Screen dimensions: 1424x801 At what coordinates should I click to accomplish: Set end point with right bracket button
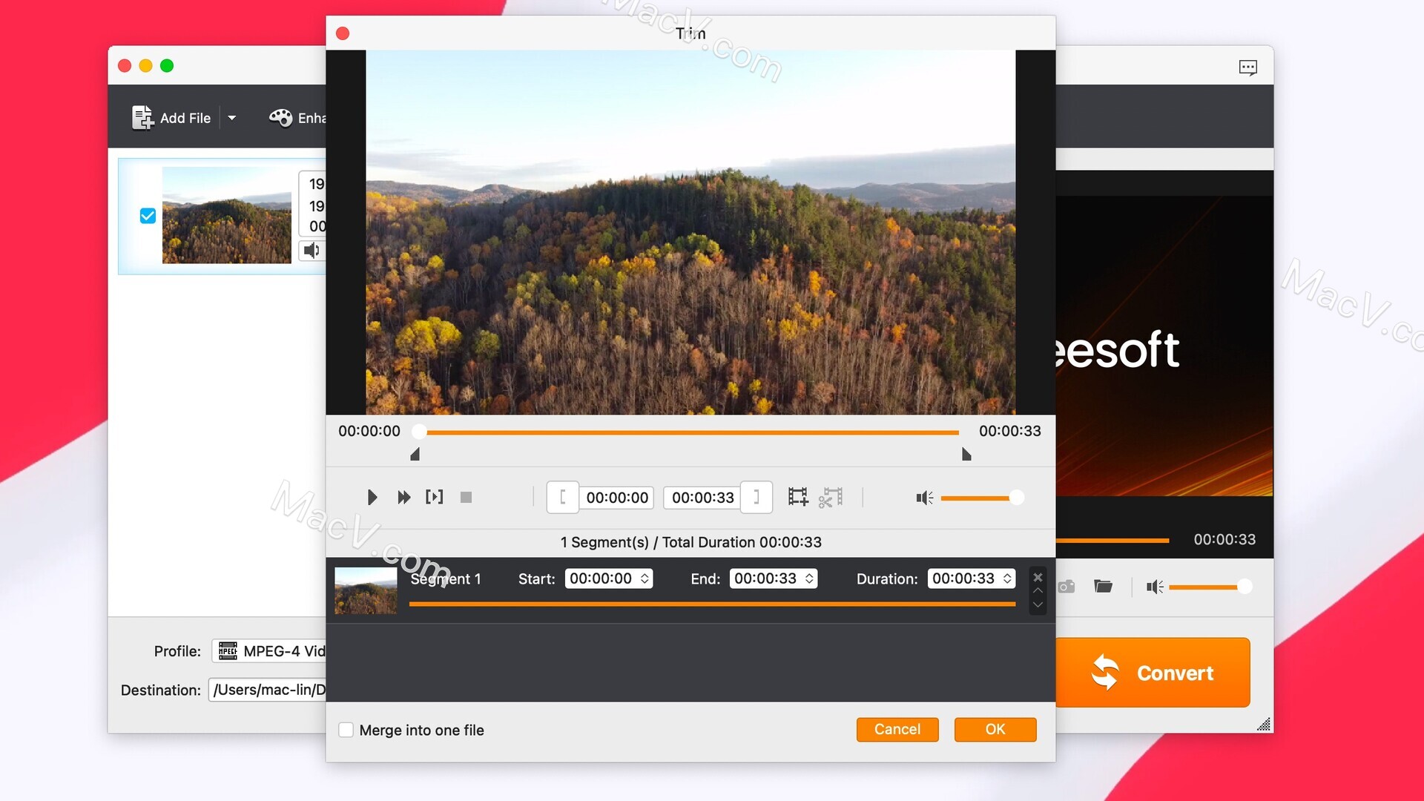tap(756, 497)
